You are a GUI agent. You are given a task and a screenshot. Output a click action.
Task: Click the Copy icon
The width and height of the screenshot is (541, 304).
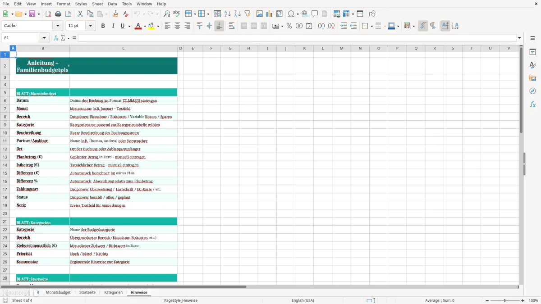pos(90,14)
